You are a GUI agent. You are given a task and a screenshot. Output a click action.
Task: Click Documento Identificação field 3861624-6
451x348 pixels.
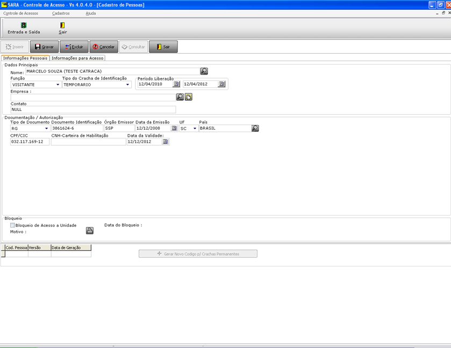click(x=77, y=128)
